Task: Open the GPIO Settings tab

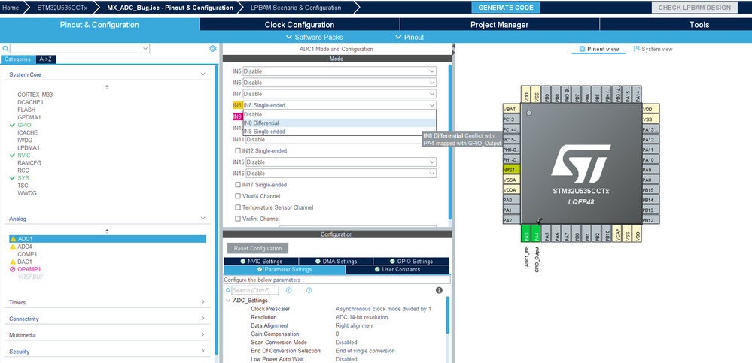Action: pos(411,261)
